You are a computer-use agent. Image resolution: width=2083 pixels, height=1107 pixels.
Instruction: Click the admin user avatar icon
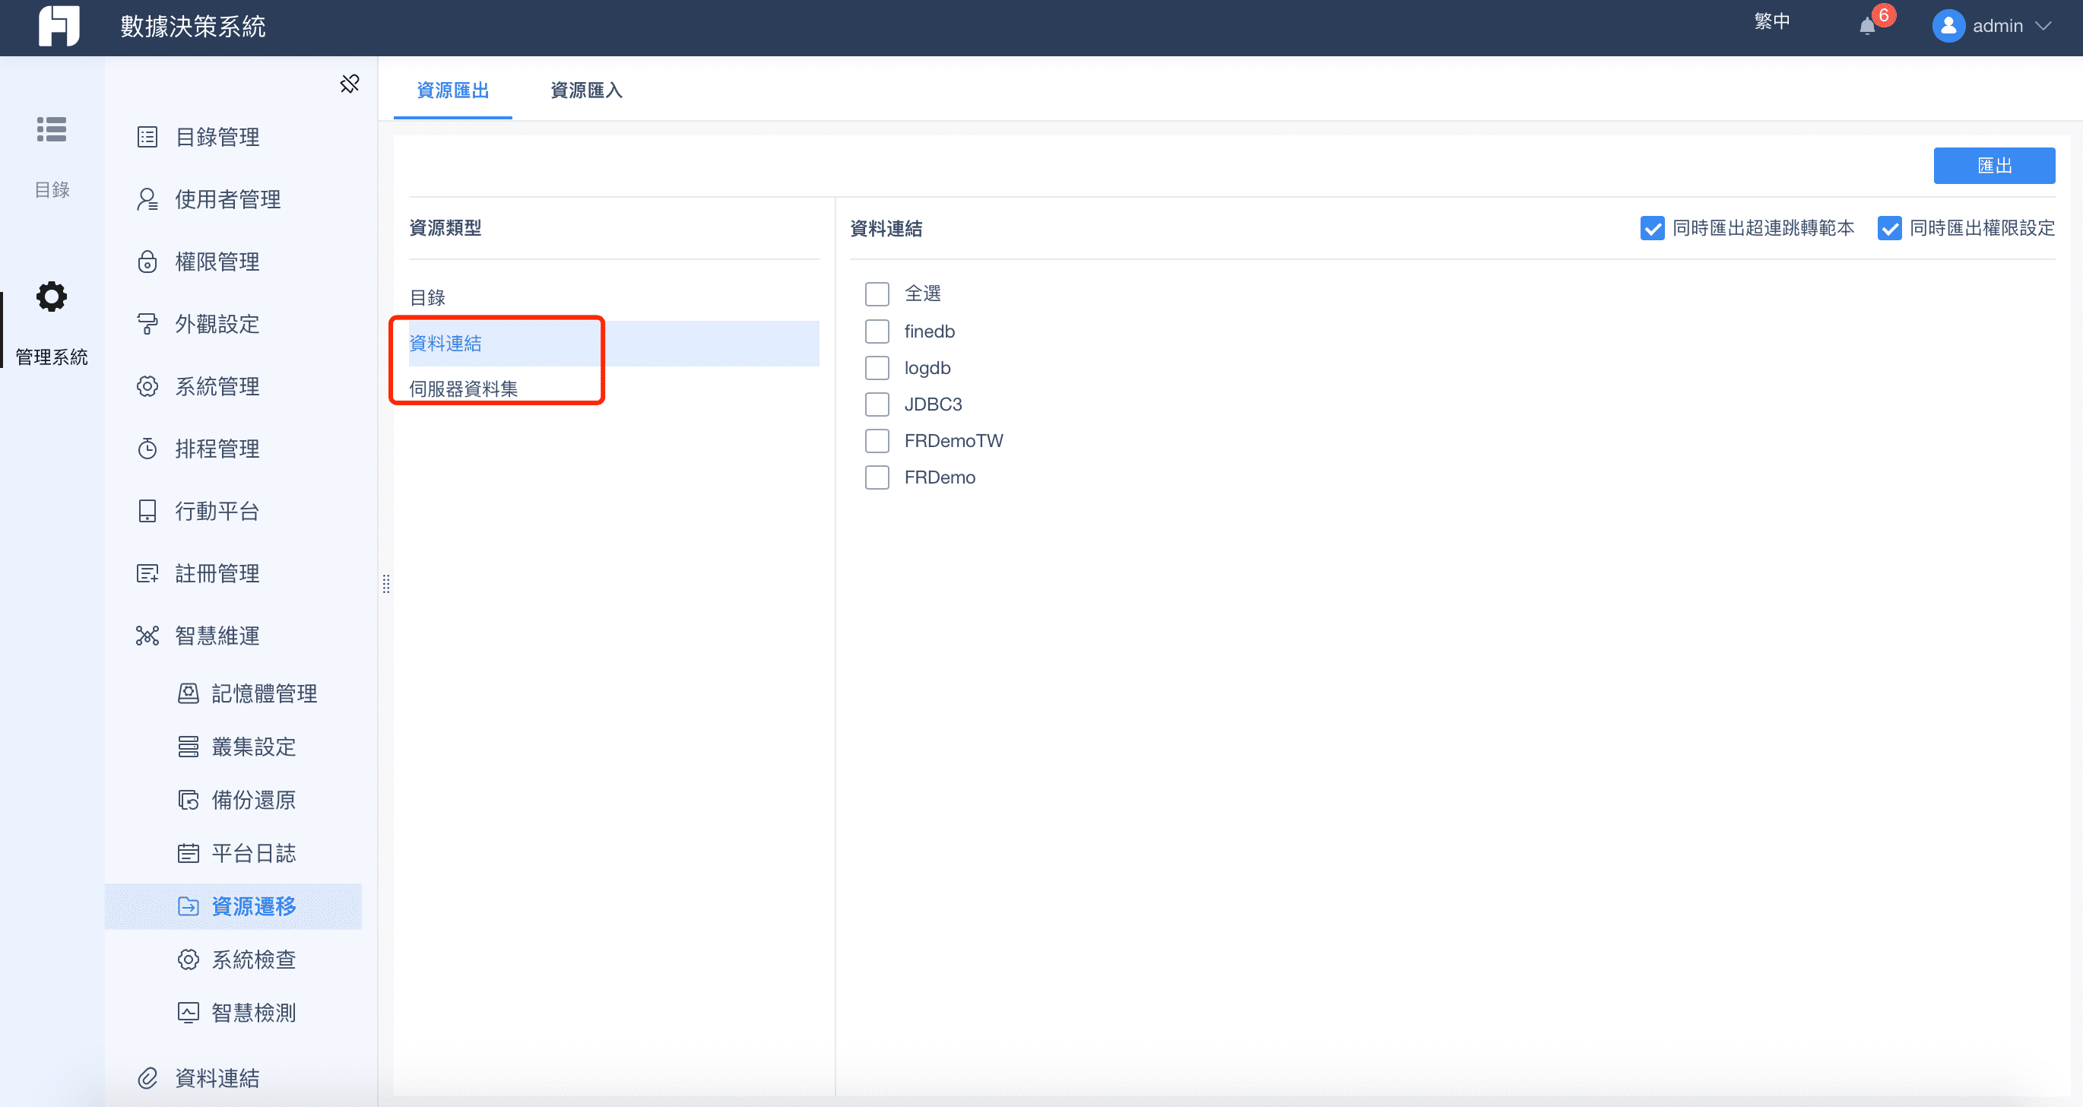[x=1948, y=26]
